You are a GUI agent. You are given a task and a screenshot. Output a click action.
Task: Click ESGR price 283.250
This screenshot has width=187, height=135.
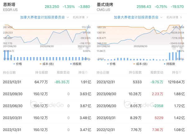[x=52, y=7]
